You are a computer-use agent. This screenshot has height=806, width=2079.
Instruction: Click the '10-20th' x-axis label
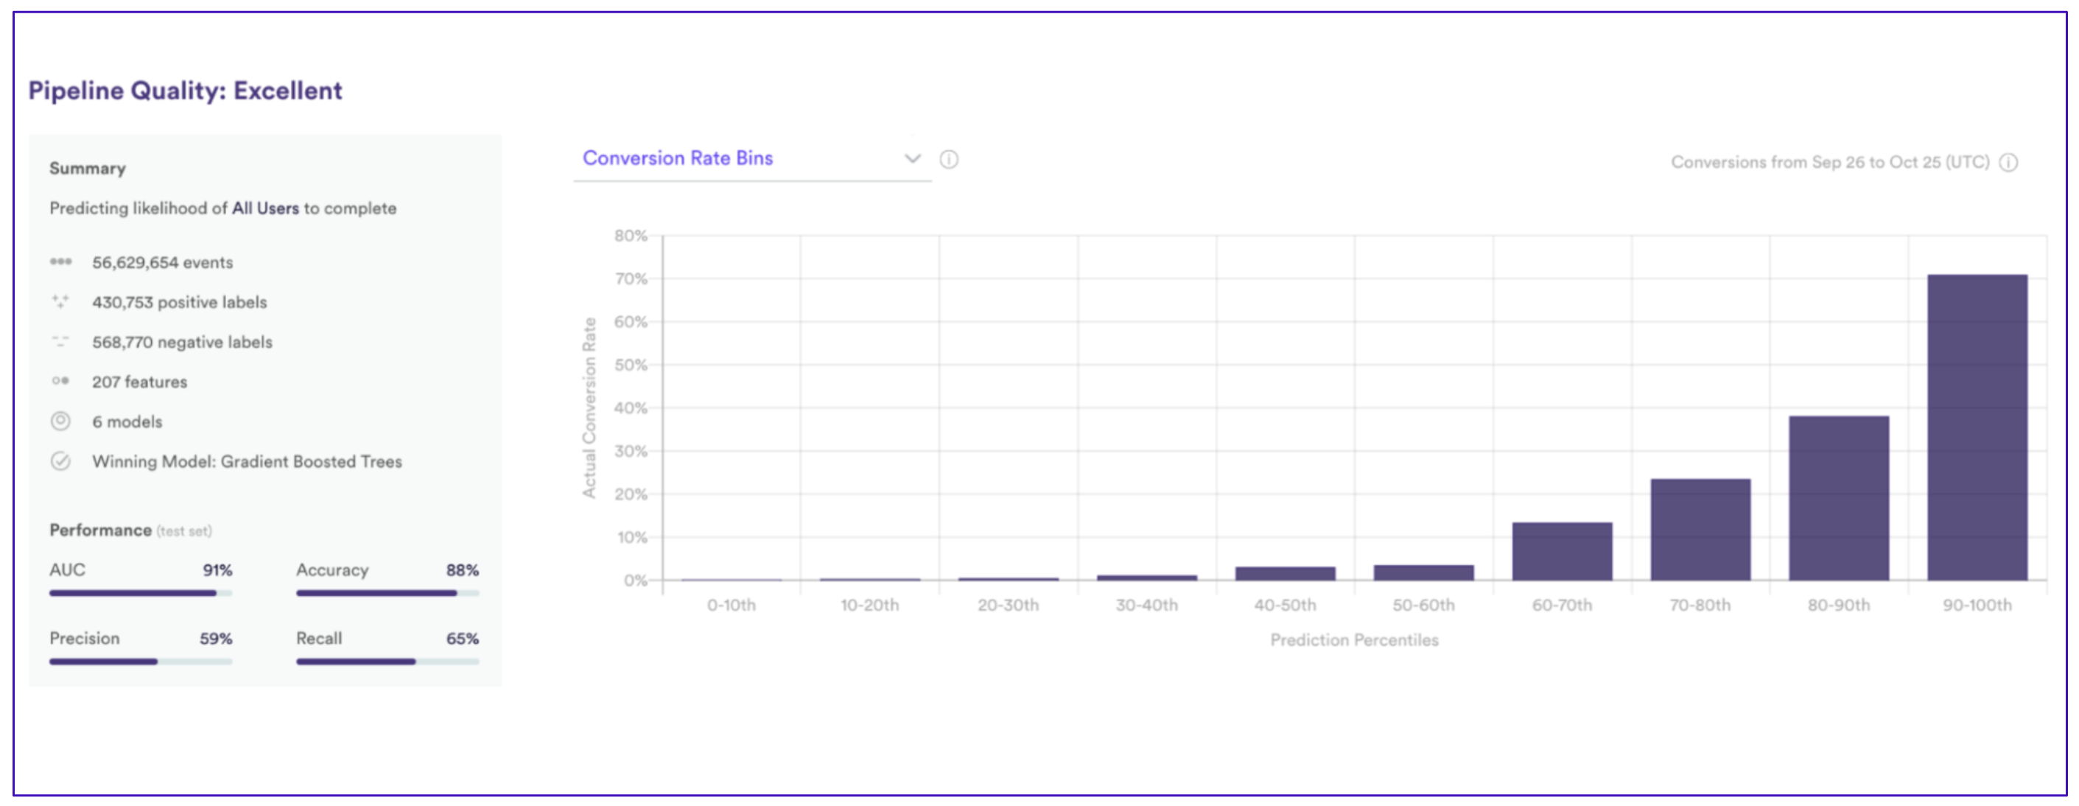point(869,605)
